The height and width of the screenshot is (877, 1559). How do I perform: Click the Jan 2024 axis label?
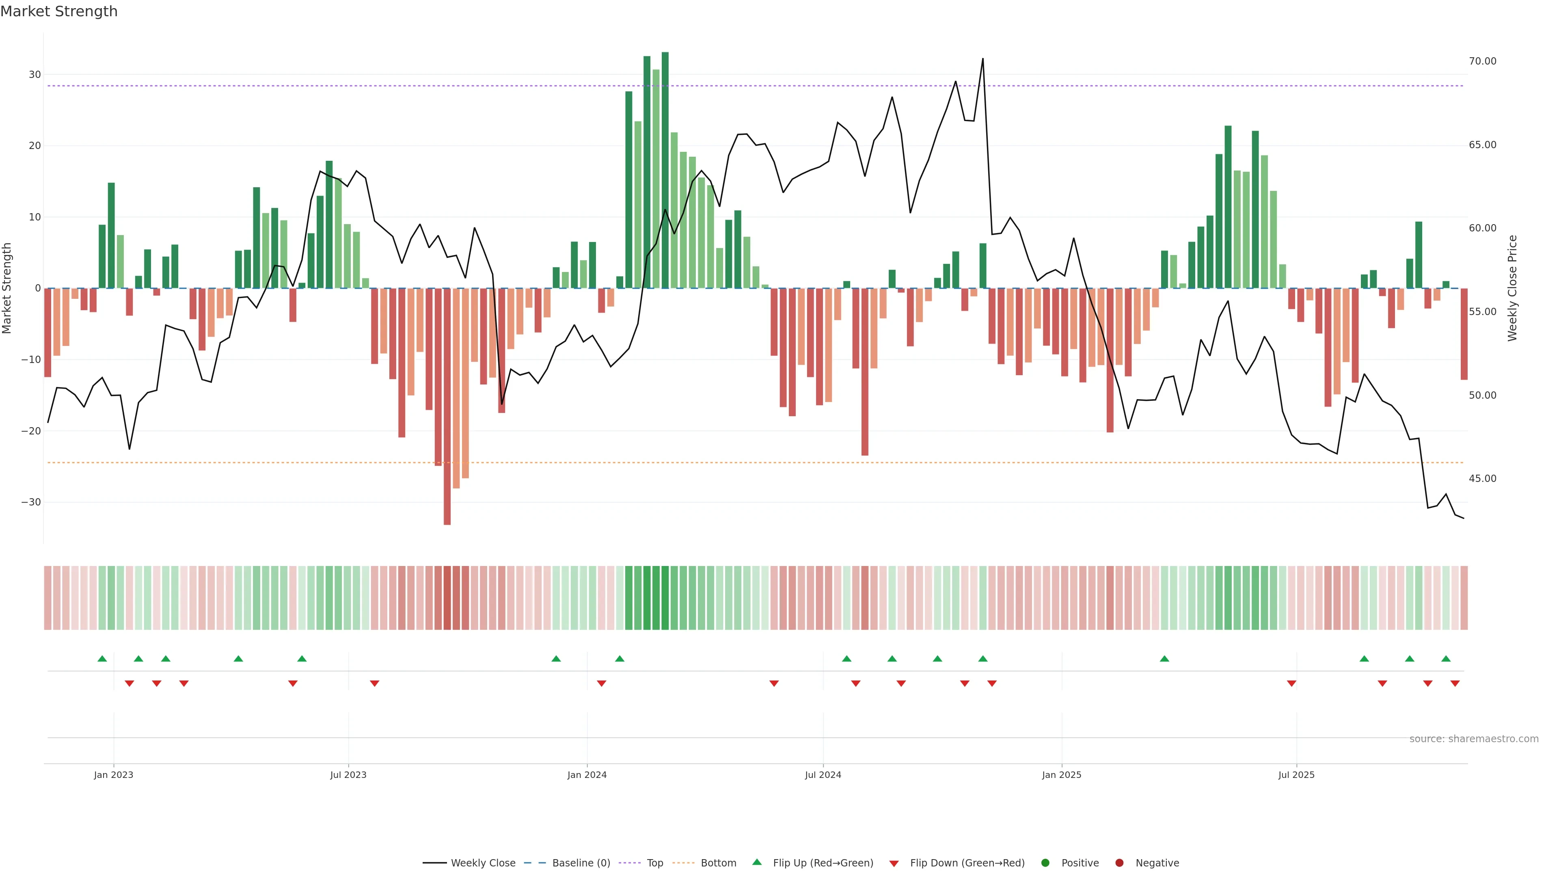coord(586,775)
